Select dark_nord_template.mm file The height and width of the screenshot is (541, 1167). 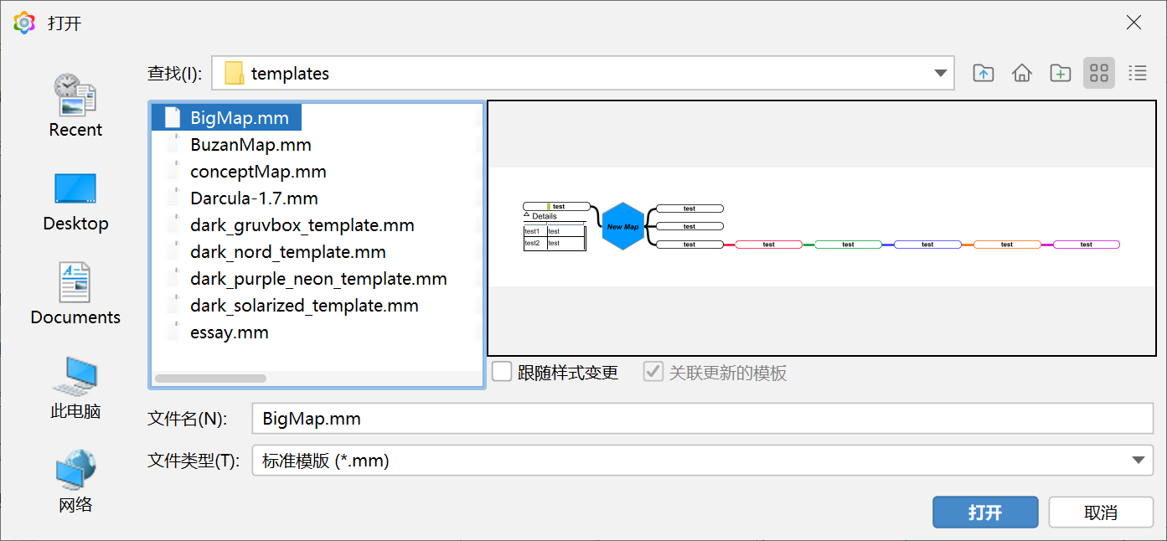[x=288, y=252]
